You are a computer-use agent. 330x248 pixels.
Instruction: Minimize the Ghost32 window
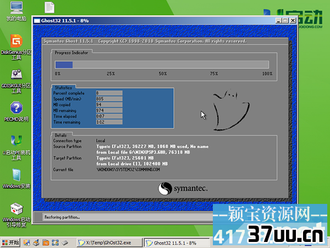279,20
